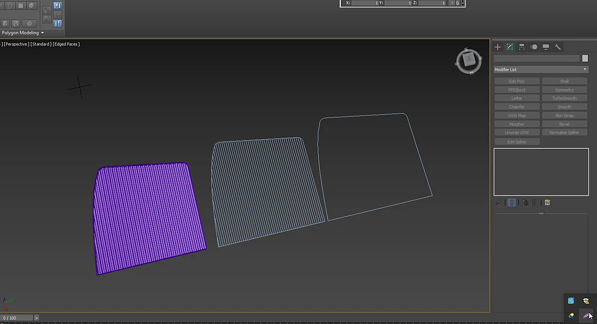Open the Display command panel tab
597x324 pixels.
(x=545, y=47)
